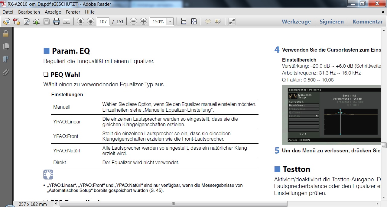
Task: Select the highlight text tool icon
Action: coord(218,21)
